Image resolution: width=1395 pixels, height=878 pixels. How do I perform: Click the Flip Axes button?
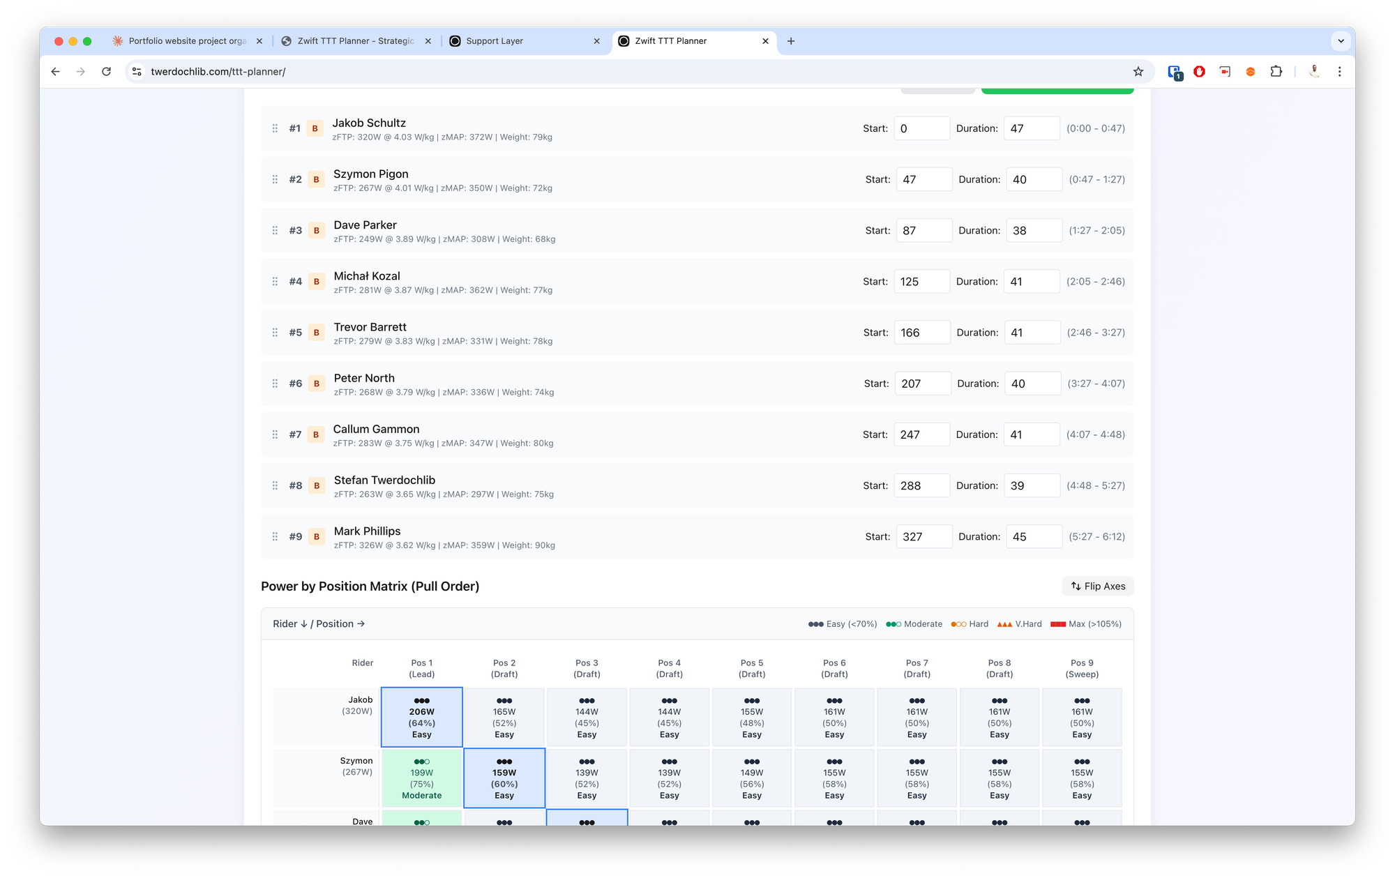(x=1097, y=586)
